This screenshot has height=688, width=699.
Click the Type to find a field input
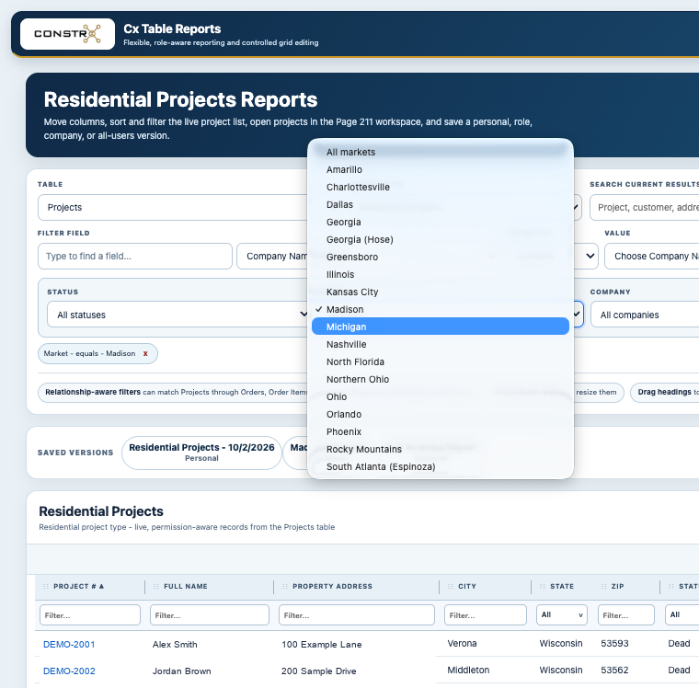tap(135, 256)
